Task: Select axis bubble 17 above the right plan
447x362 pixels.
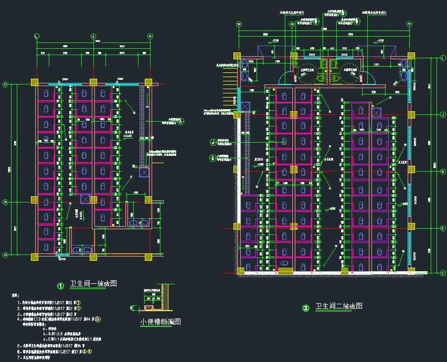Action: 410,24
